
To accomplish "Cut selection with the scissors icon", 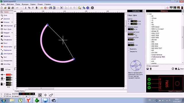I will point(26,8).
